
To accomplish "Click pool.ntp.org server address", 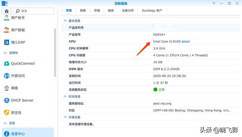I will click(162, 103).
